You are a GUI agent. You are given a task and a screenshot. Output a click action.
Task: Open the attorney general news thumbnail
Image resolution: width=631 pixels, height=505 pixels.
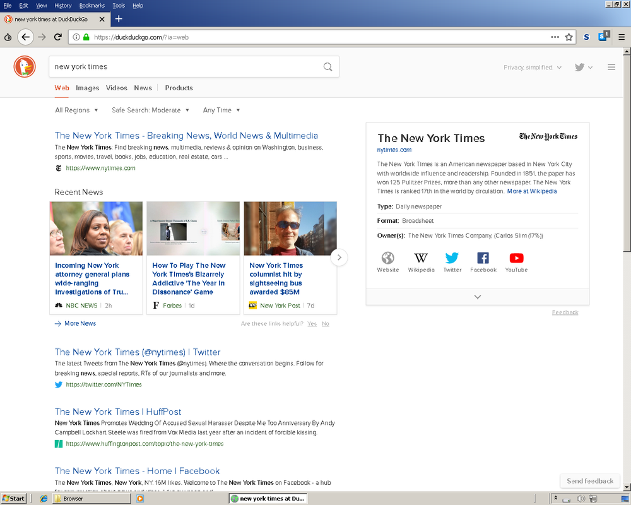coord(96,229)
